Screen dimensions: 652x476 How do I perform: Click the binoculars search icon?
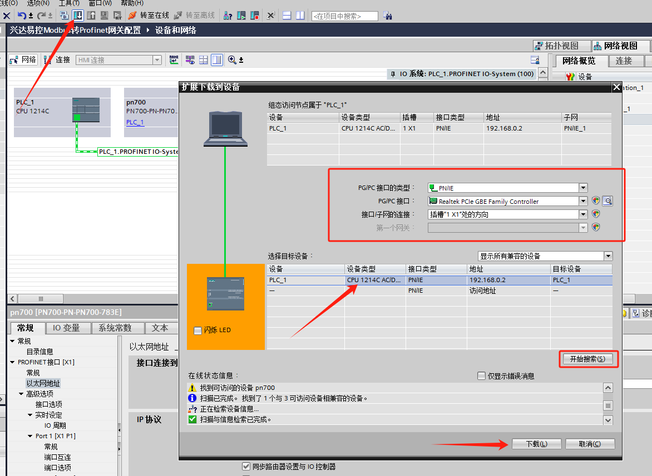tap(388, 16)
